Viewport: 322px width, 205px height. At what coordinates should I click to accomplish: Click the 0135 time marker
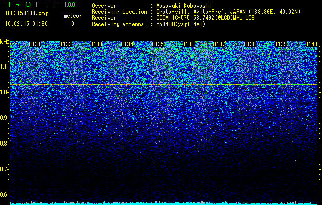[158, 44]
